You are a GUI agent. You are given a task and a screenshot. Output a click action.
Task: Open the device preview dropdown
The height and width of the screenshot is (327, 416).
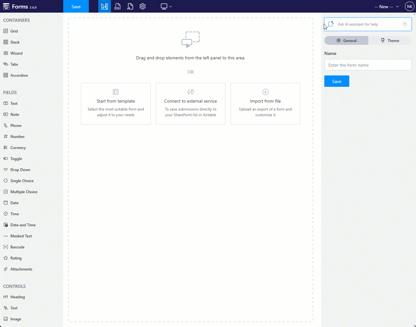click(x=166, y=6)
